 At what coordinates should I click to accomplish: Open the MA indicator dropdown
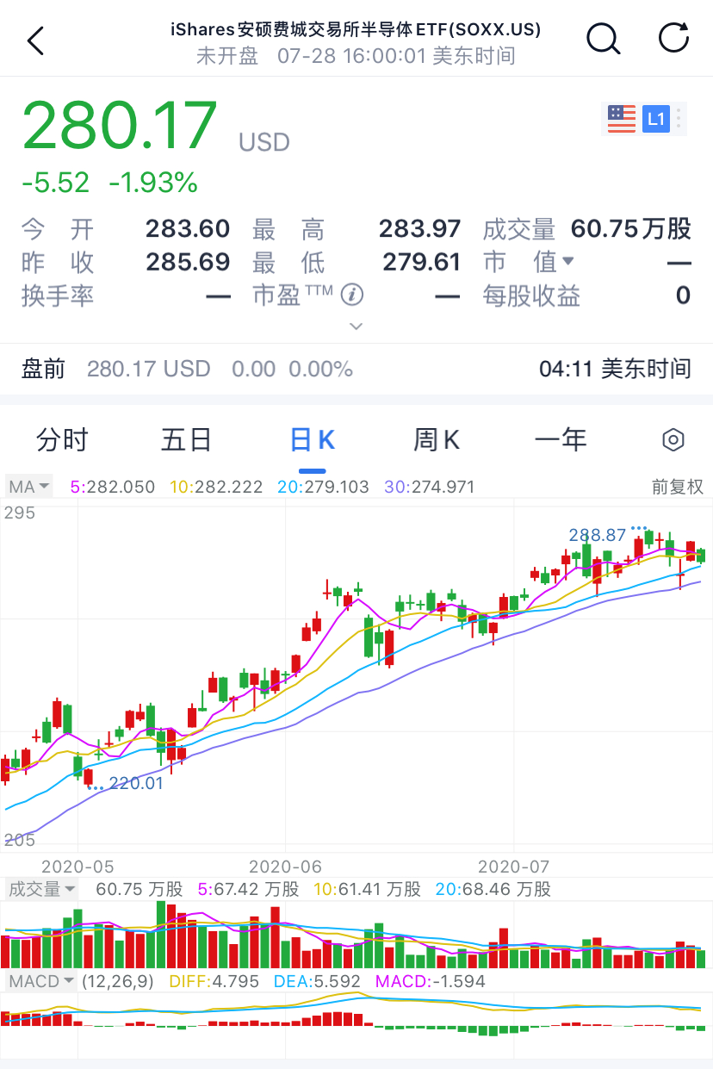29,487
